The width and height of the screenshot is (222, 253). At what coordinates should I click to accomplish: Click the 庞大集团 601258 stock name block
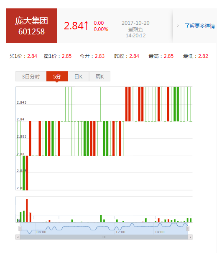point(31,26)
